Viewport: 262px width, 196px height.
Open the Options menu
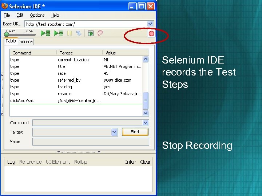(x=37, y=15)
